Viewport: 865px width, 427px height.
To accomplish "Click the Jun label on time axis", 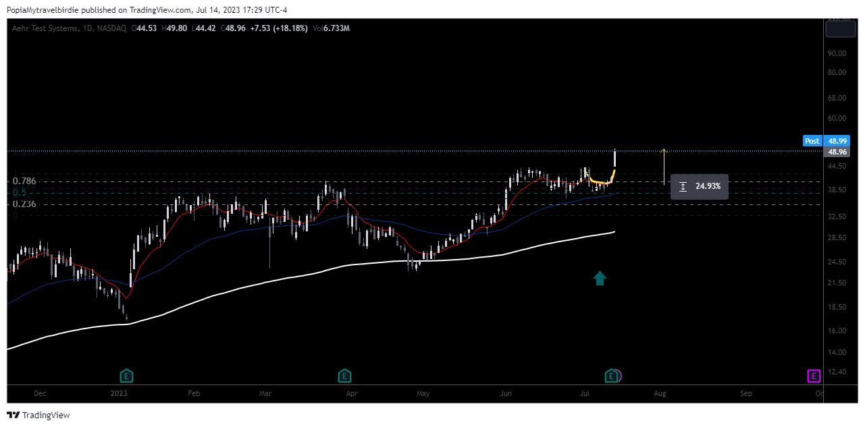I will [506, 393].
